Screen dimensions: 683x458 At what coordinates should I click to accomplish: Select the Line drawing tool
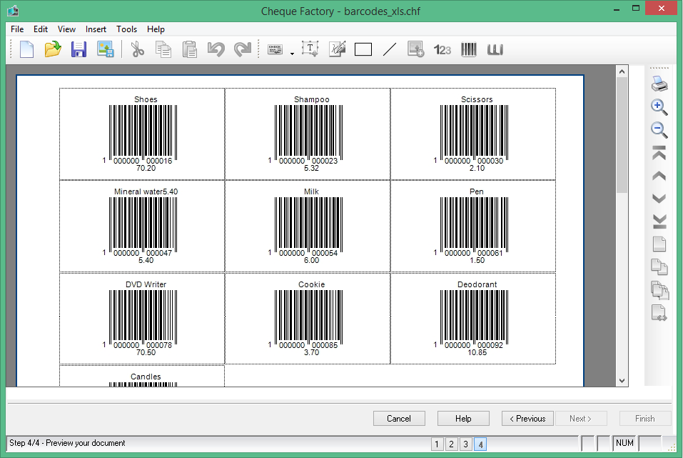coord(390,49)
